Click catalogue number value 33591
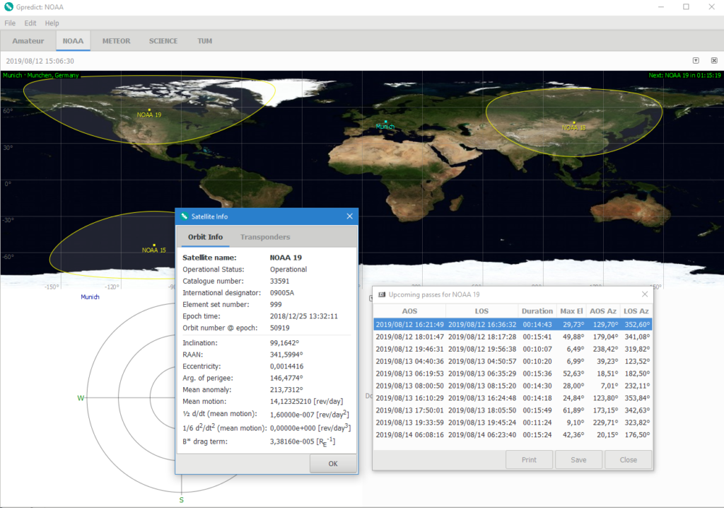This screenshot has height=508, width=724. [x=280, y=281]
